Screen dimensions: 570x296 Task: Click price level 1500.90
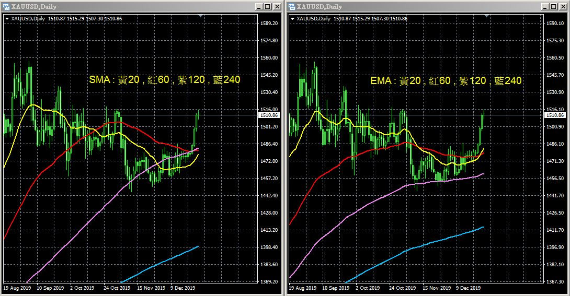(555, 127)
